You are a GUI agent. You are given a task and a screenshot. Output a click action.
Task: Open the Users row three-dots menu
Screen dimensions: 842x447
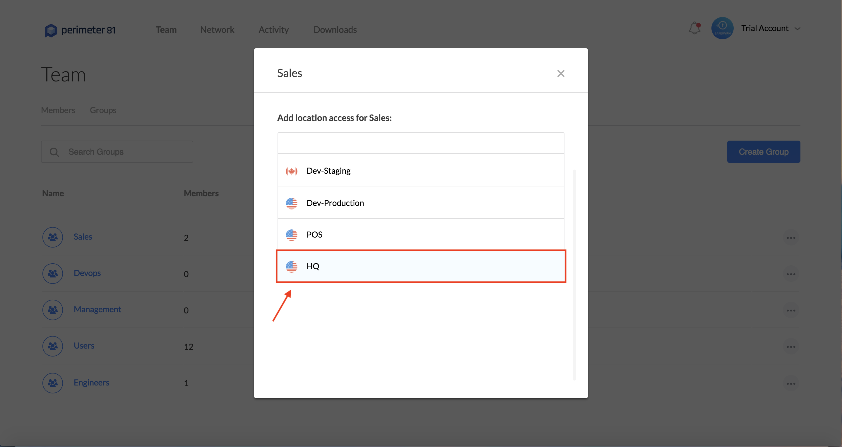click(x=791, y=347)
